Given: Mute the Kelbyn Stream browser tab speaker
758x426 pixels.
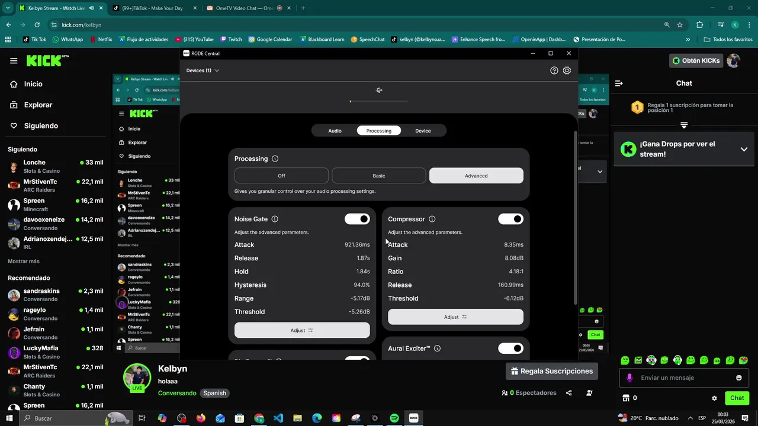Looking at the screenshot, I should tap(91, 8).
